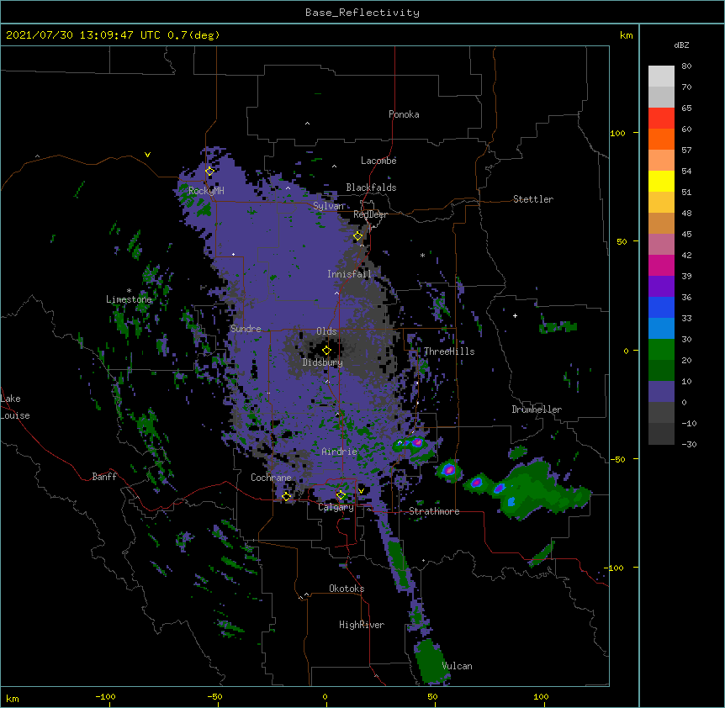This screenshot has height=708, width=725.
Task: Select the Calgary label
Action: point(336,507)
